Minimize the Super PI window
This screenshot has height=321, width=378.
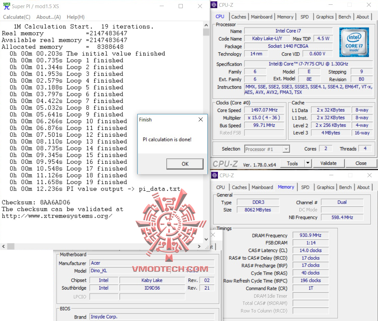162,6
